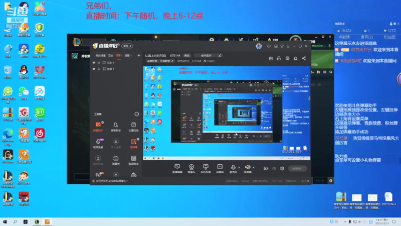Start 视频连麦 from the toolbox
Image resolution: width=401 pixels, height=226 pixels.
(98, 144)
